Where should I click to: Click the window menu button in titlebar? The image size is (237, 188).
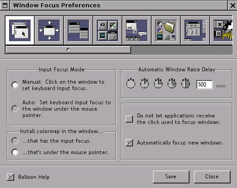pos(5,5)
